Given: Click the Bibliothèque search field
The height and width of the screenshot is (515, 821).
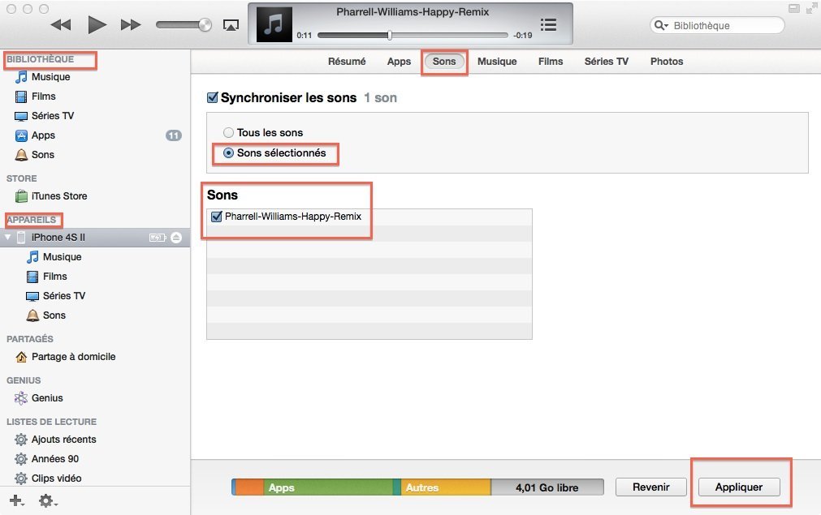Looking at the screenshot, I should coord(717,25).
